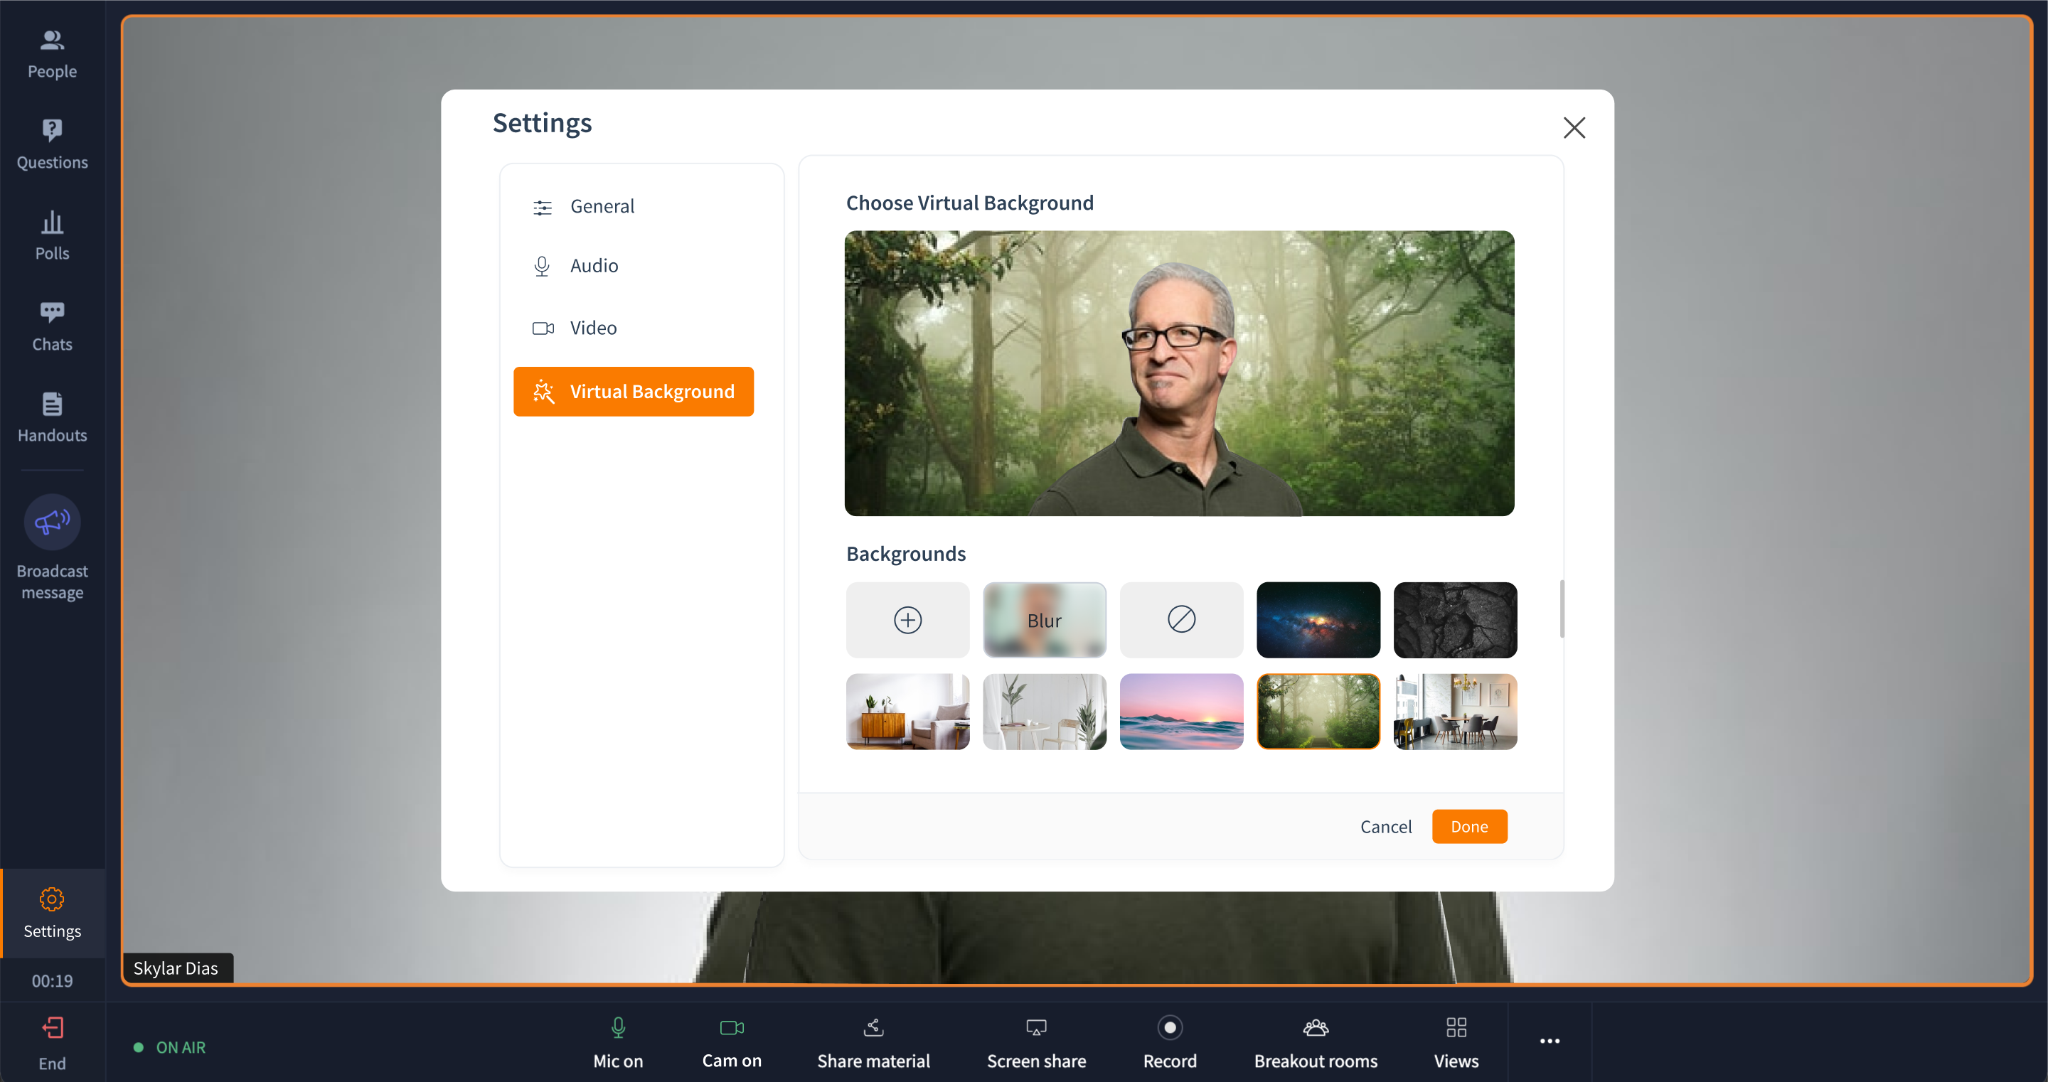Open the Views layout options
Image resolution: width=2048 pixels, height=1082 pixels.
click(x=1456, y=1042)
